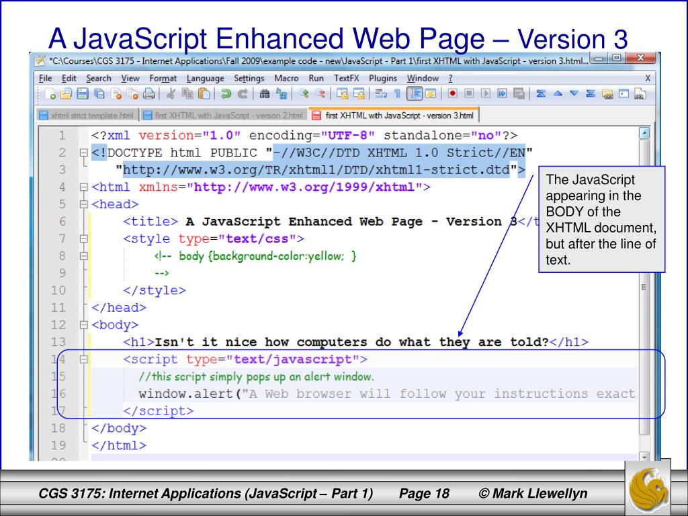Collapse the style fold on line 7
The image size is (688, 516).
pos(84,239)
